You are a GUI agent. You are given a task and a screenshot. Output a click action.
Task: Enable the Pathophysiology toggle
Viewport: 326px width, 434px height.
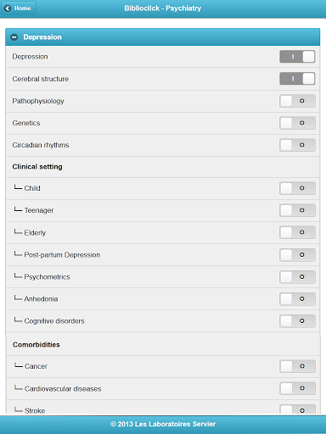(x=297, y=101)
